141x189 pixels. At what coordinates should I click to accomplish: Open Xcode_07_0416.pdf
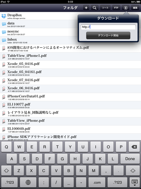70,81
